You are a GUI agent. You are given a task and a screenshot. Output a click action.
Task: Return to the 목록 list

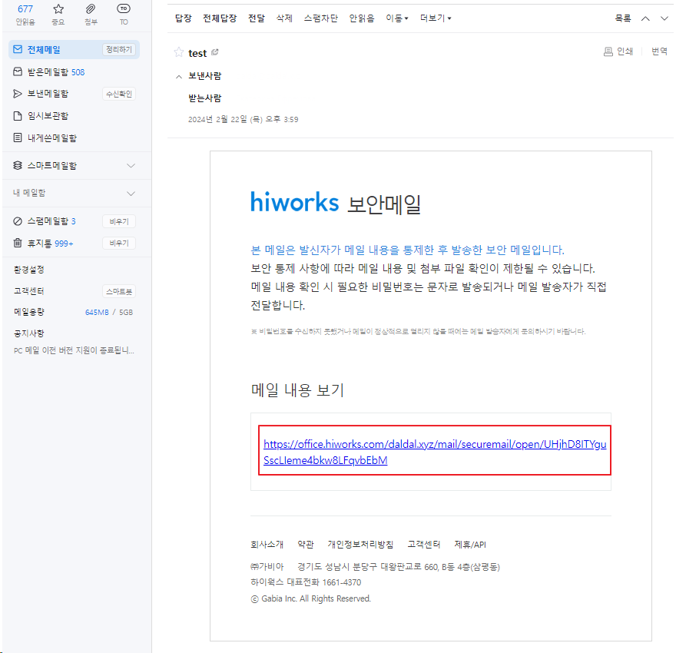pyautogui.click(x=623, y=18)
